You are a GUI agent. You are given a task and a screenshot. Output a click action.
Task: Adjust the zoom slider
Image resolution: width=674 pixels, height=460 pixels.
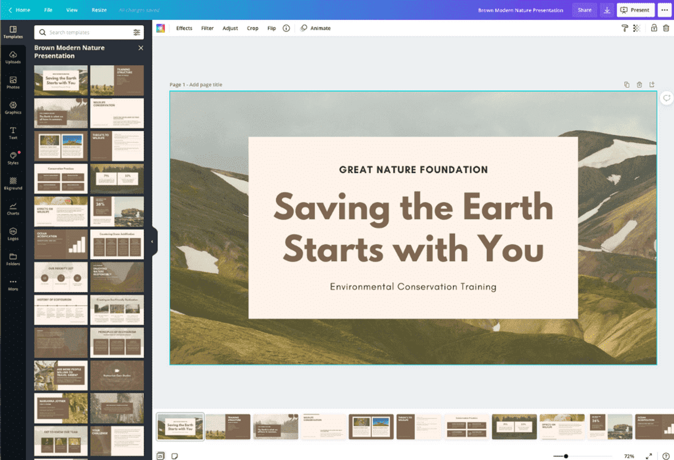pos(566,456)
